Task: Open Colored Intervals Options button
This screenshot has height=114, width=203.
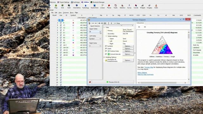Action: (128, 54)
